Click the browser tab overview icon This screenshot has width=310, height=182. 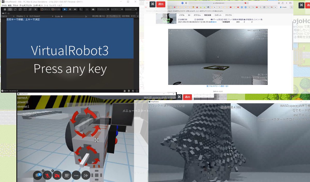tap(290, 3)
